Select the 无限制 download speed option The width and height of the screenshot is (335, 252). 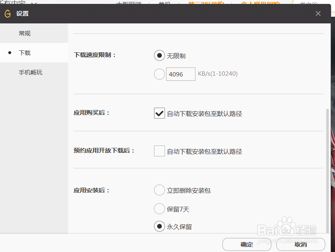point(159,55)
